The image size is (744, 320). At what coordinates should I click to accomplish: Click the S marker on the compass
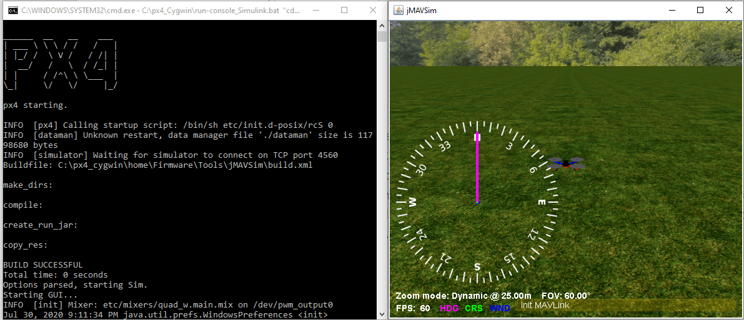[x=477, y=267]
